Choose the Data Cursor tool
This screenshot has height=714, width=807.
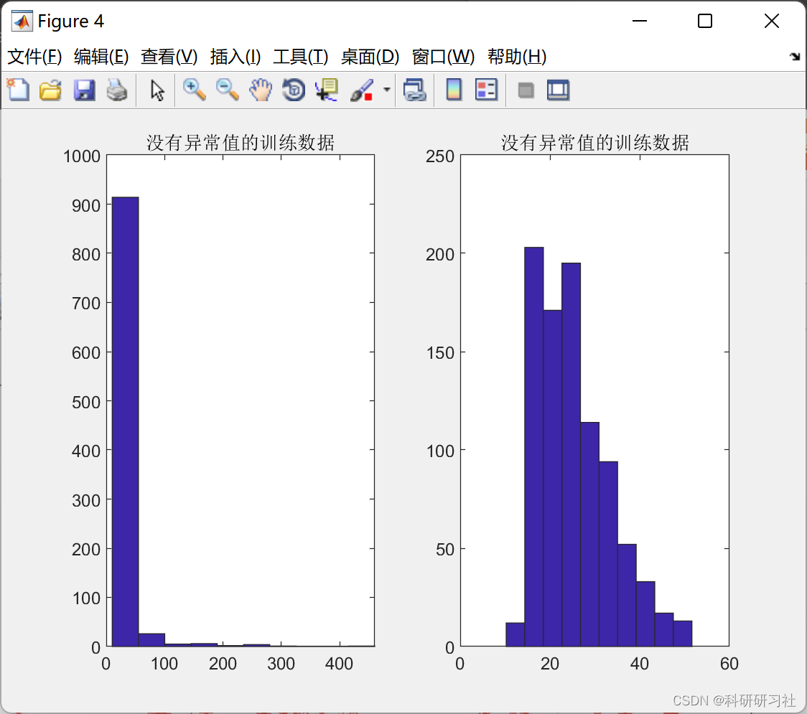tap(326, 90)
